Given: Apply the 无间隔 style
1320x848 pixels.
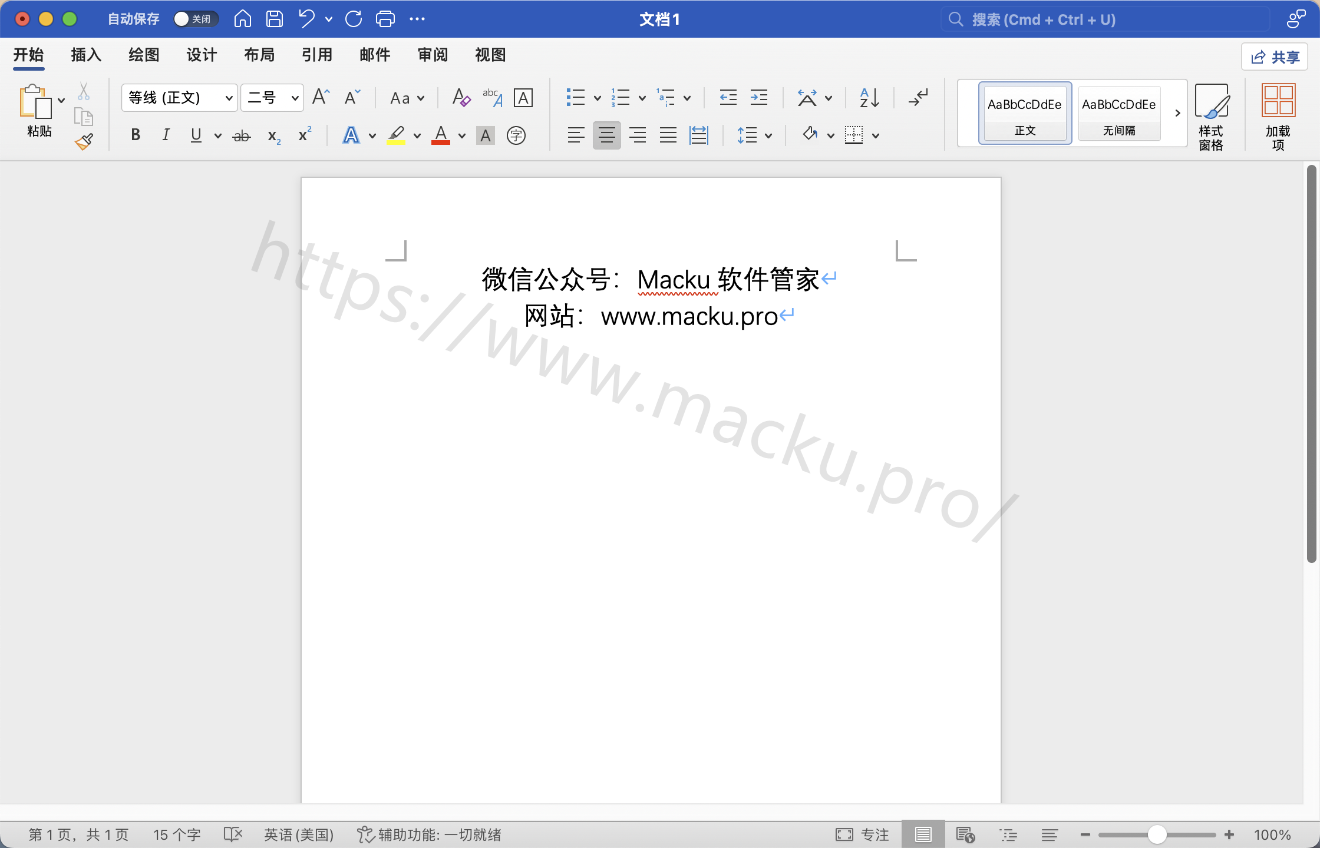Looking at the screenshot, I should point(1119,113).
